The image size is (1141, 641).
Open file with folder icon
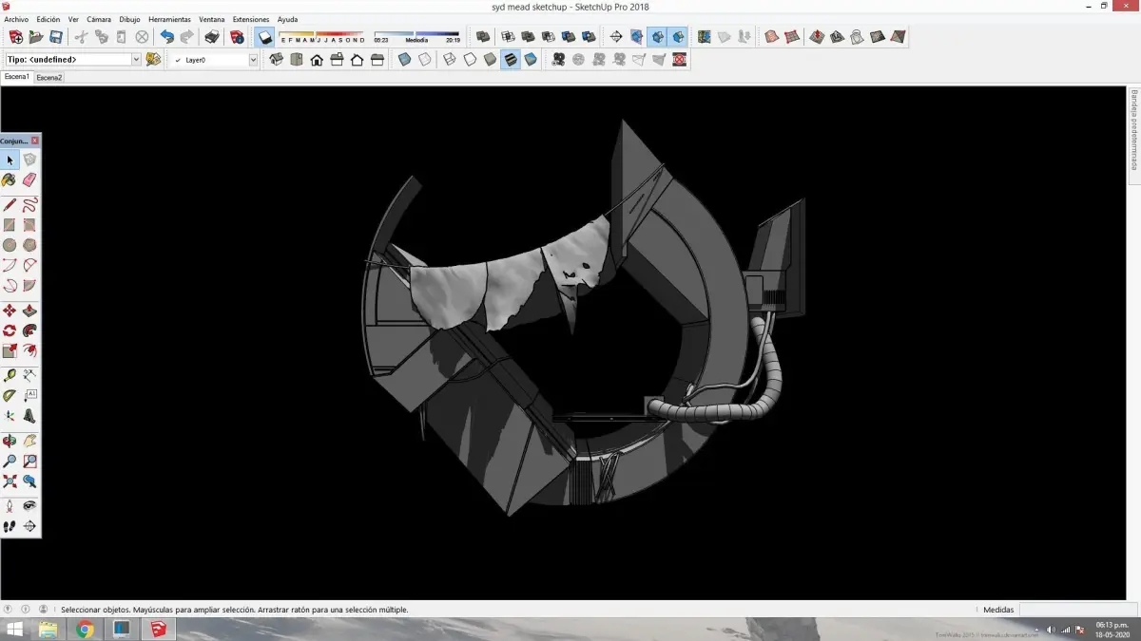(x=36, y=37)
